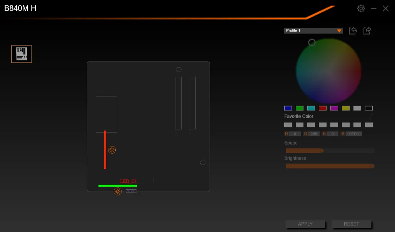Select the green LED_C1 strip on the board
The width and height of the screenshot is (395, 232).
coord(118,186)
